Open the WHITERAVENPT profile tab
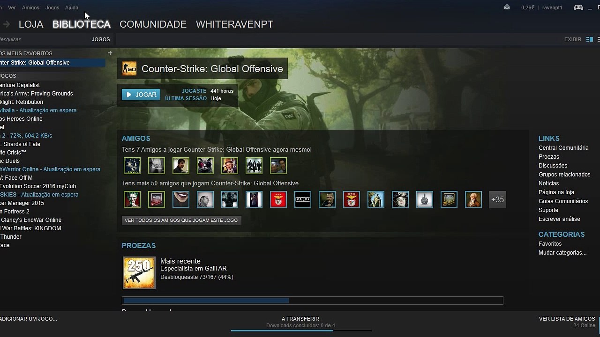The height and width of the screenshot is (337, 600). point(234,24)
